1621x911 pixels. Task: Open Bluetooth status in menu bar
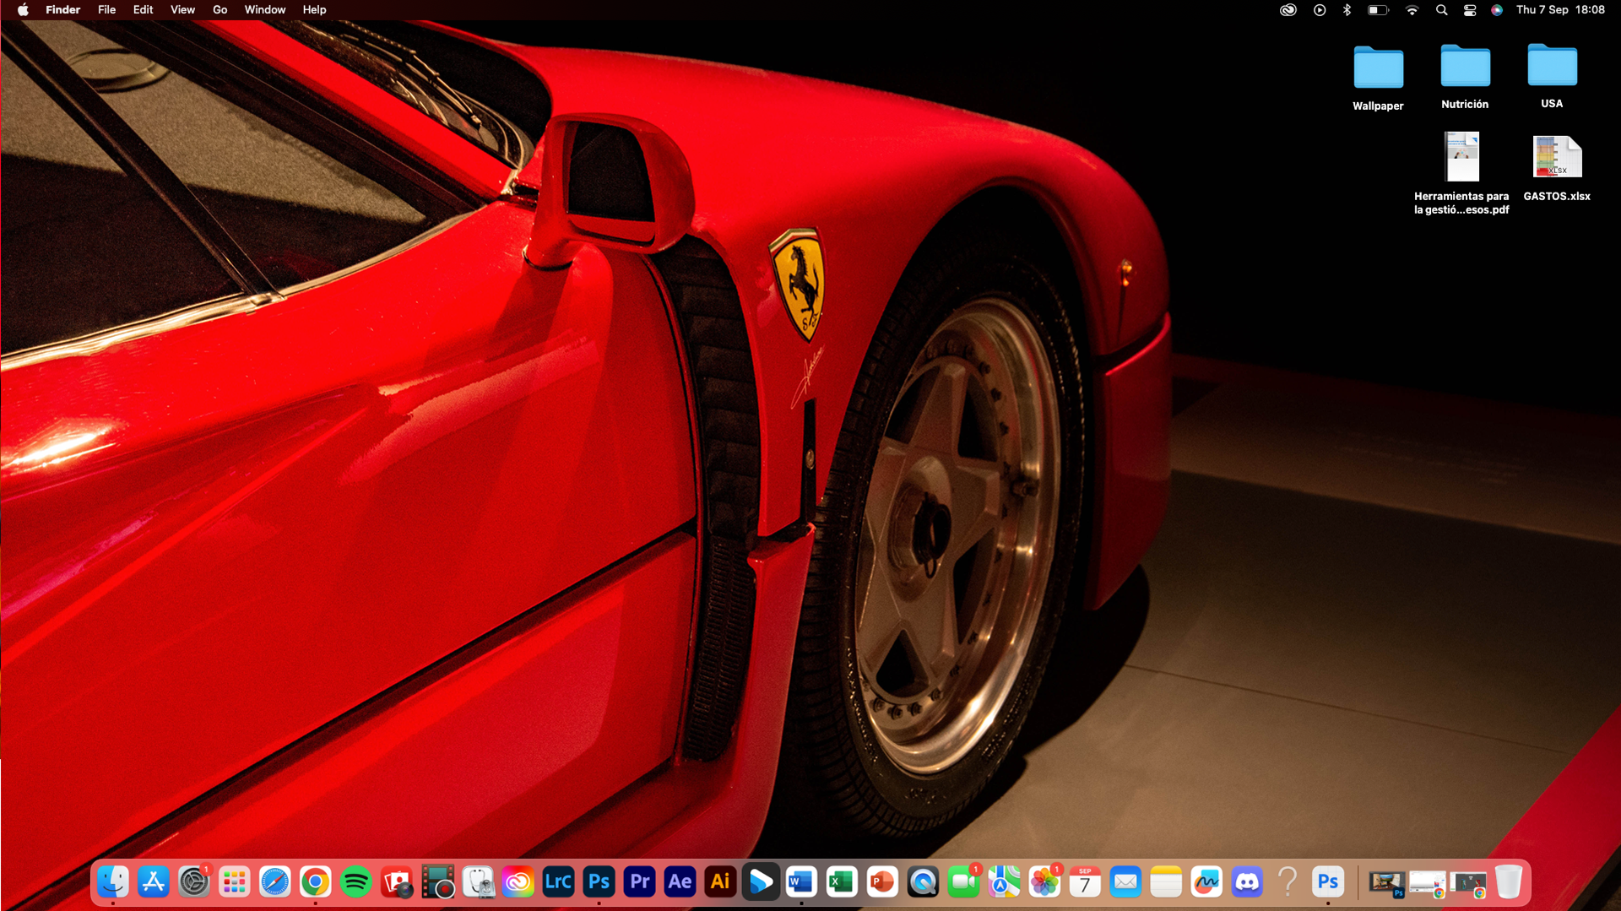1347,10
